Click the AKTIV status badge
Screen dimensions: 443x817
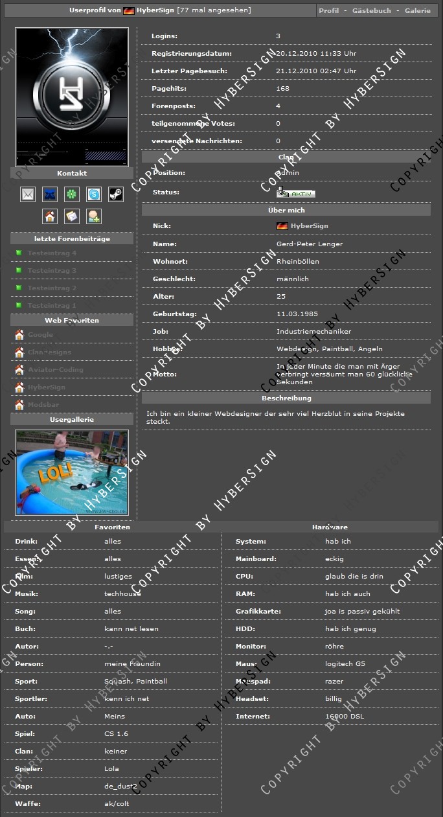pos(296,193)
